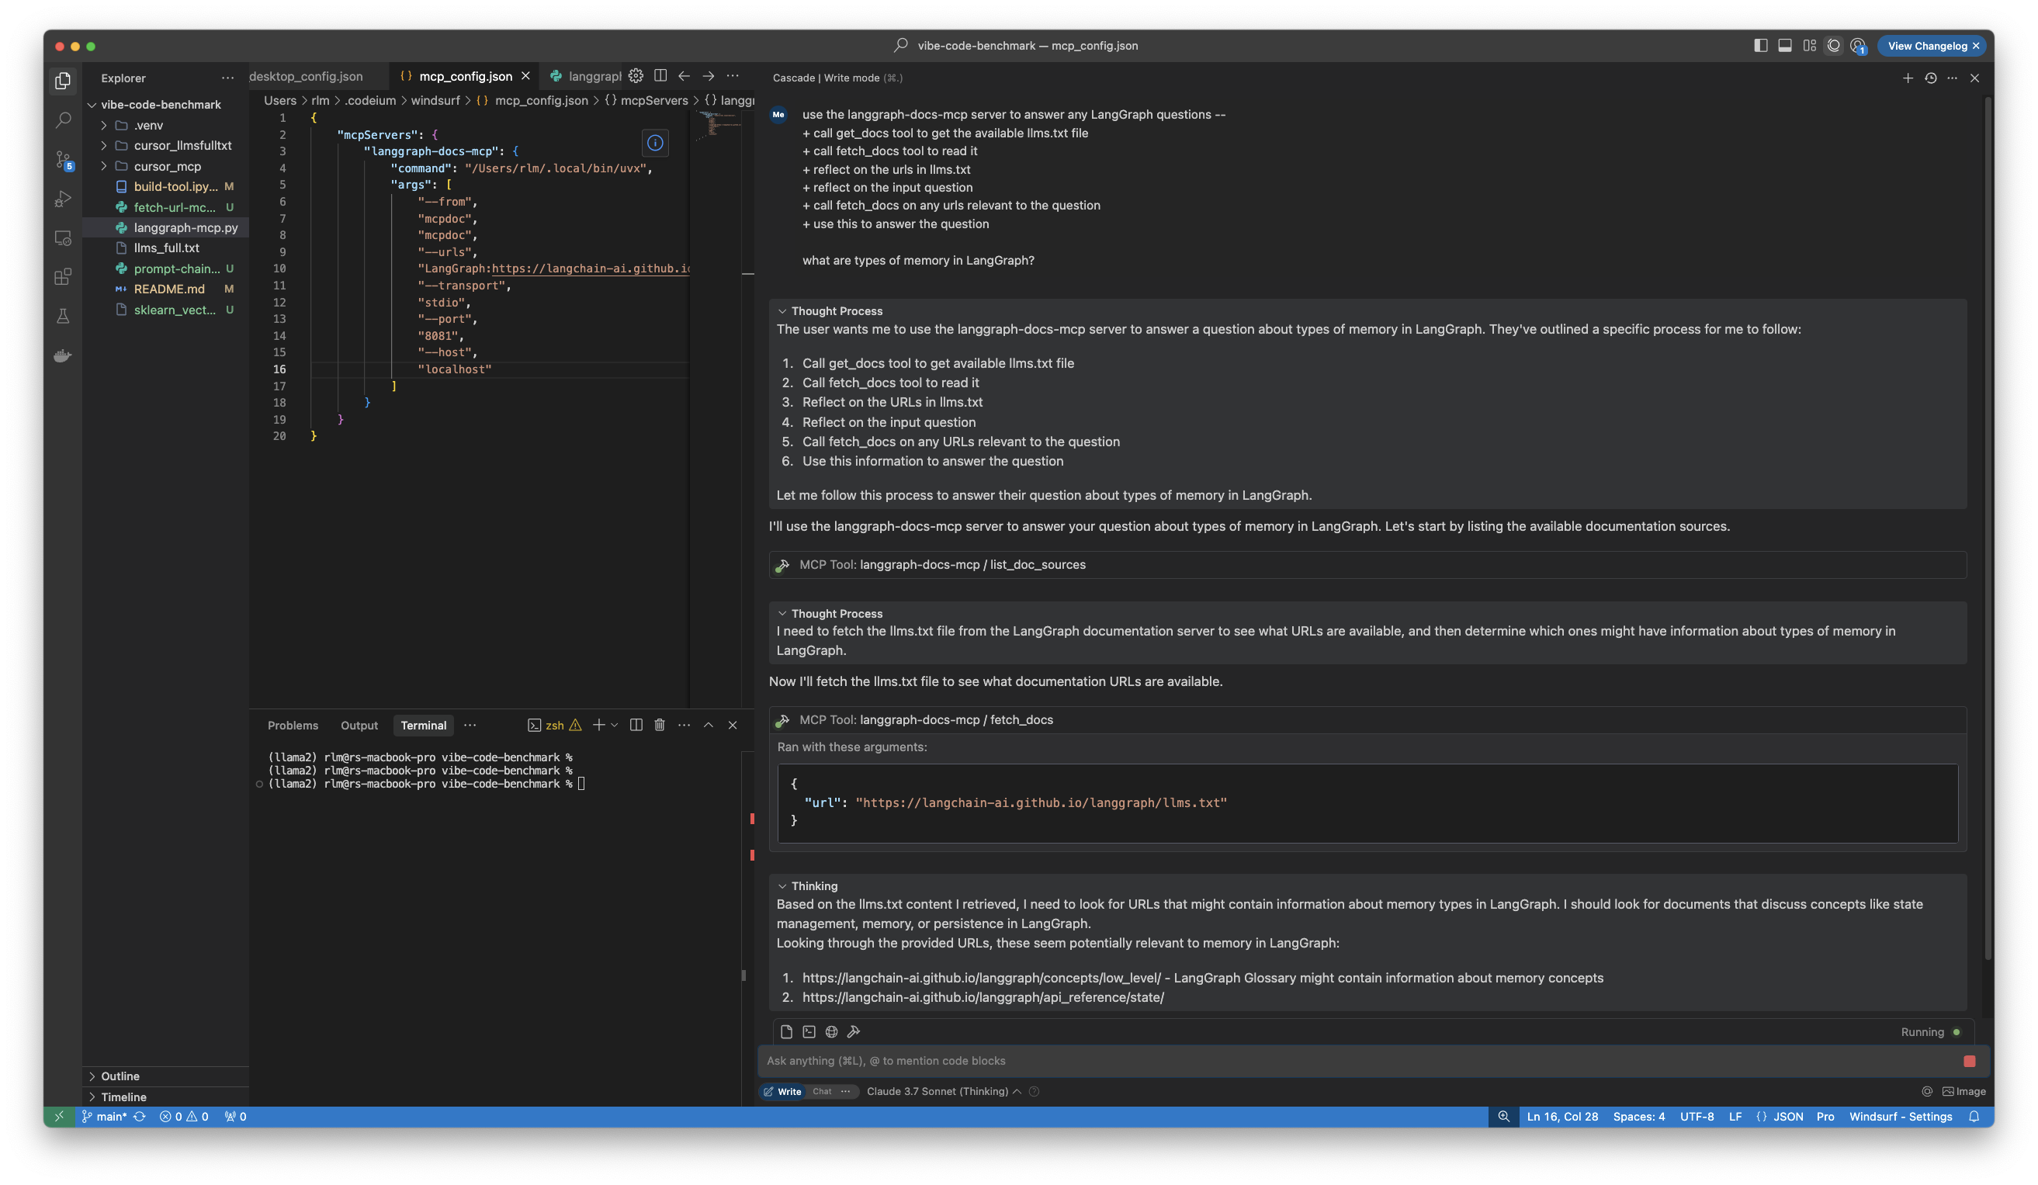Start a new Cascade conversation with plus icon
This screenshot has height=1185, width=2038.
1908,78
